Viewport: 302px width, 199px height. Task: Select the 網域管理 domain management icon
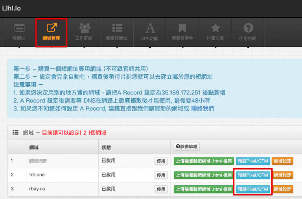(52, 28)
